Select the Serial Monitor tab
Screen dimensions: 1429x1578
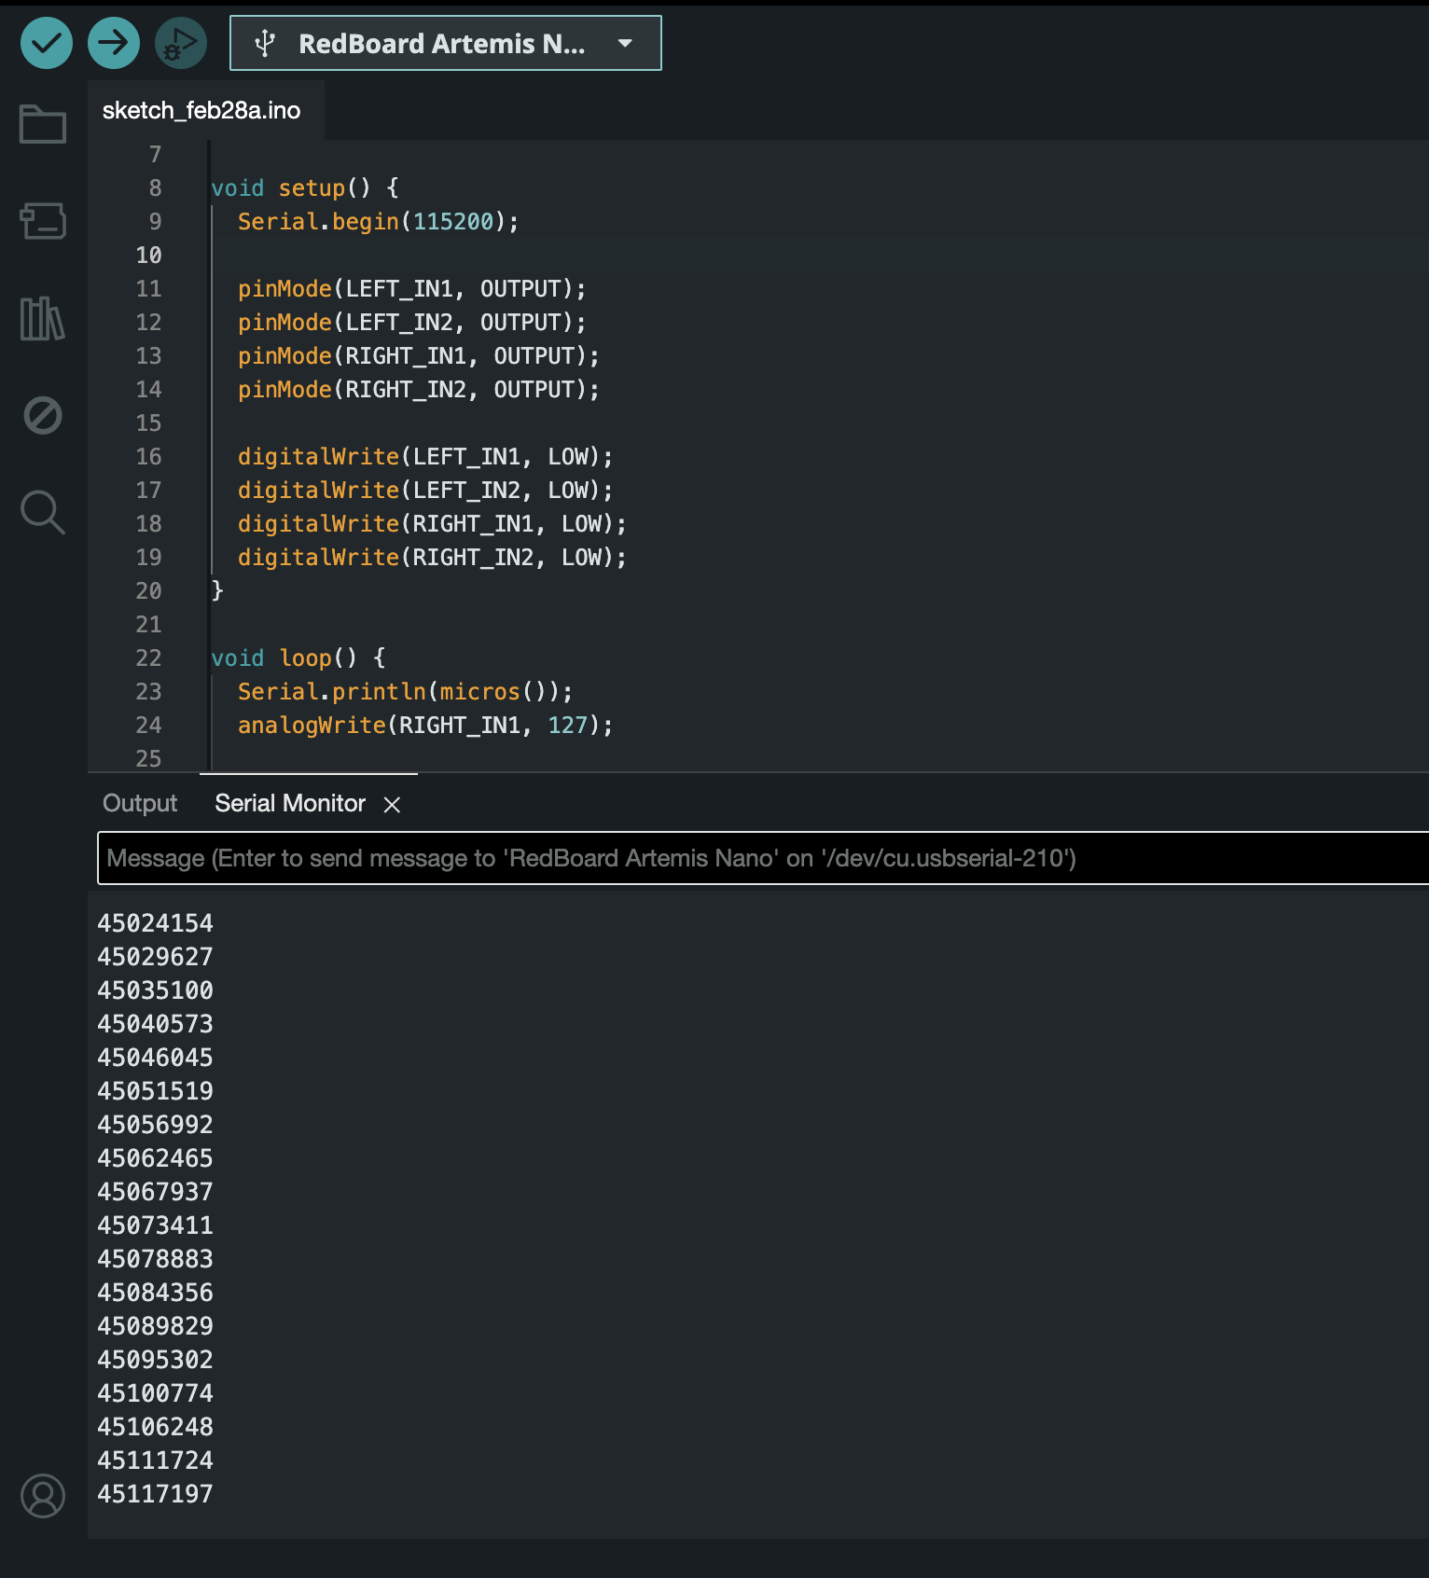290,803
